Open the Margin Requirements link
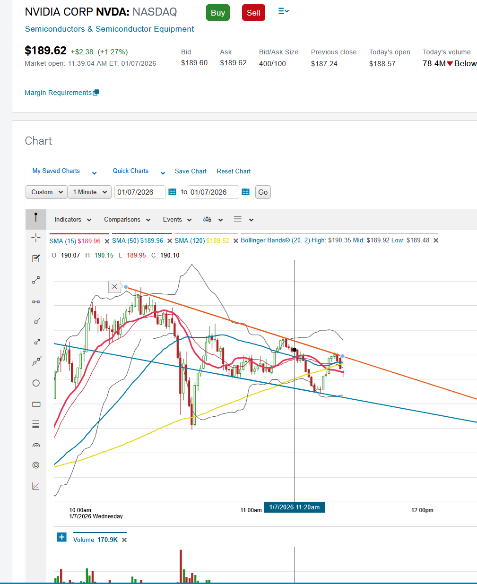 pyautogui.click(x=58, y=93)
